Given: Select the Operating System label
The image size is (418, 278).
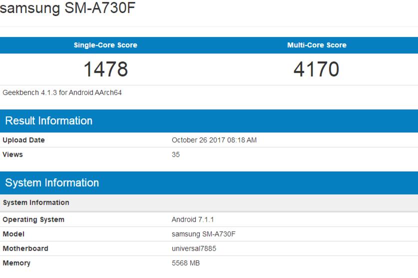Looking at the screenshot, I should tap(33, 220).
